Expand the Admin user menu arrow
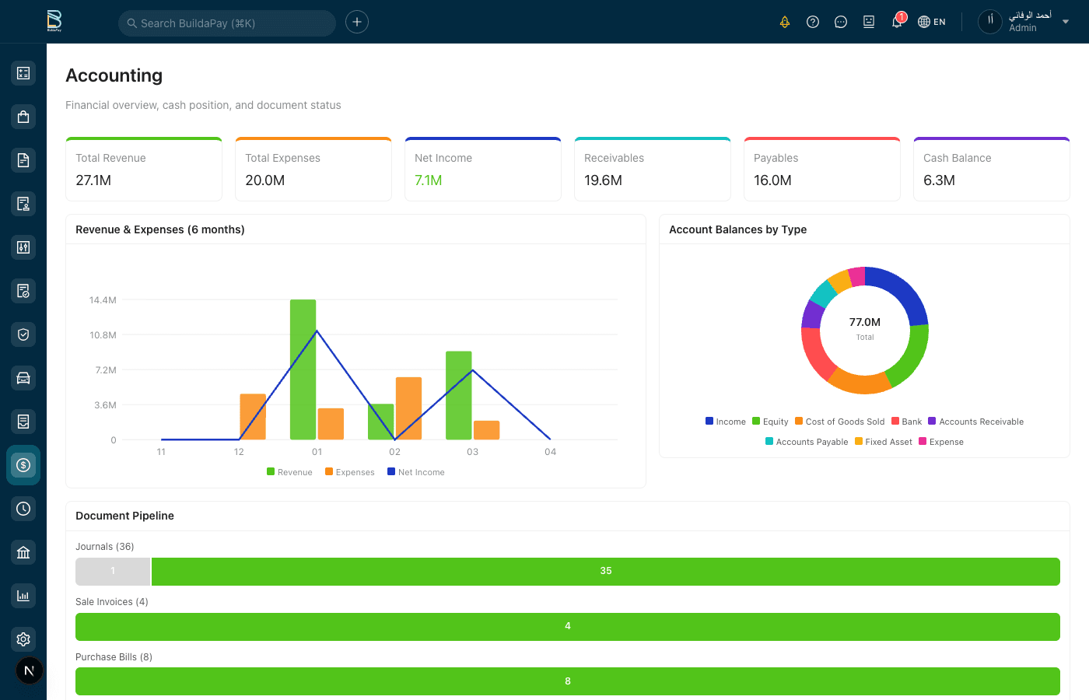The image size is (1089, 700). [1066, 22]
